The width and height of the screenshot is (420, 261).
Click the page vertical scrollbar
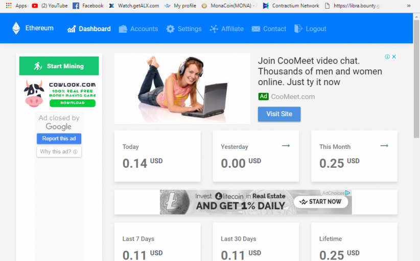tap(416, 76)
